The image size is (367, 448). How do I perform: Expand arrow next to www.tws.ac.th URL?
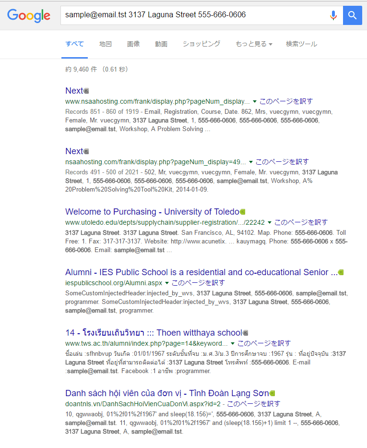[x=233, y=344]
